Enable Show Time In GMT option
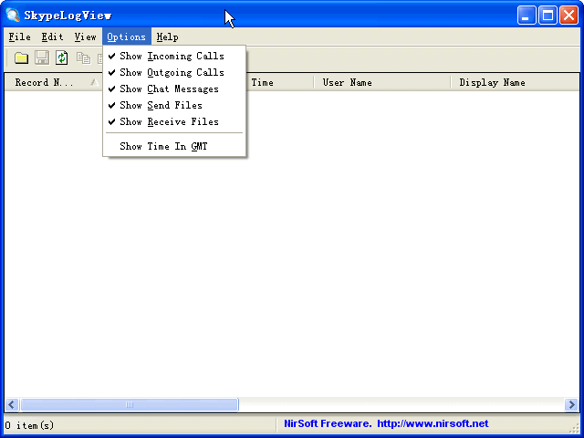The height and width of the screenshot is (438, 584). coord(174,146)
